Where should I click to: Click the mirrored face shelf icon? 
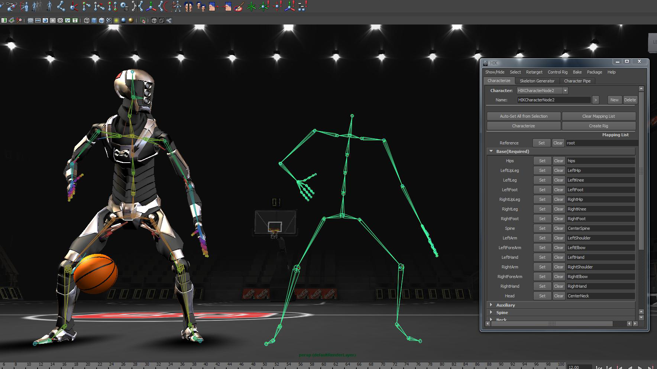click(188, 6)
